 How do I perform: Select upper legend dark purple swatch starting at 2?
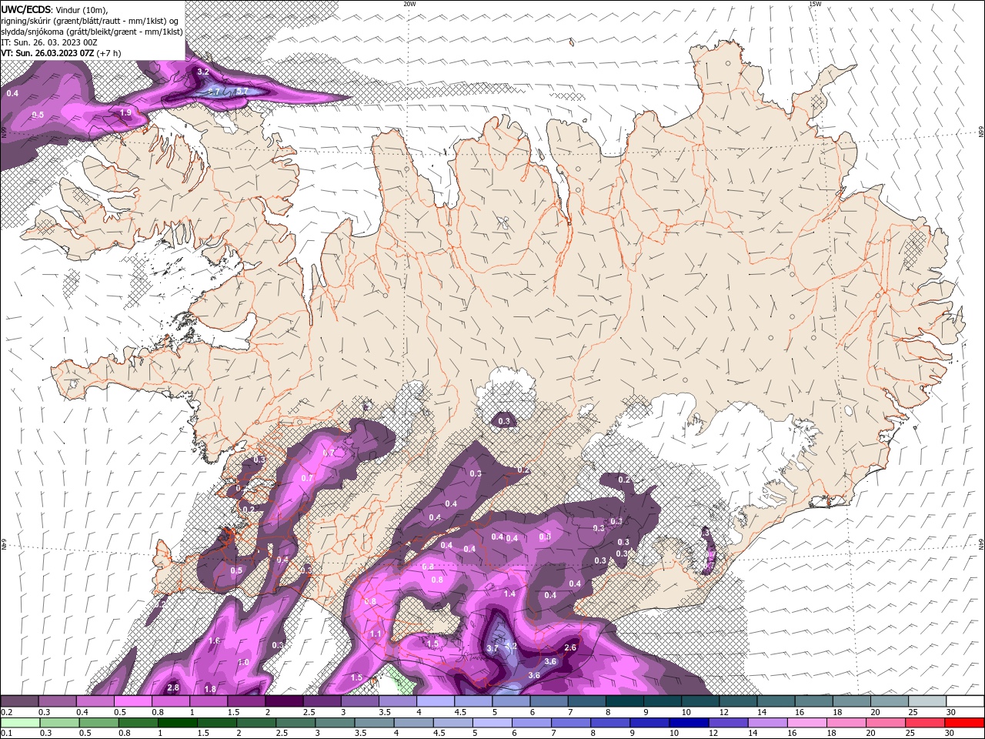tap(284, 701)
